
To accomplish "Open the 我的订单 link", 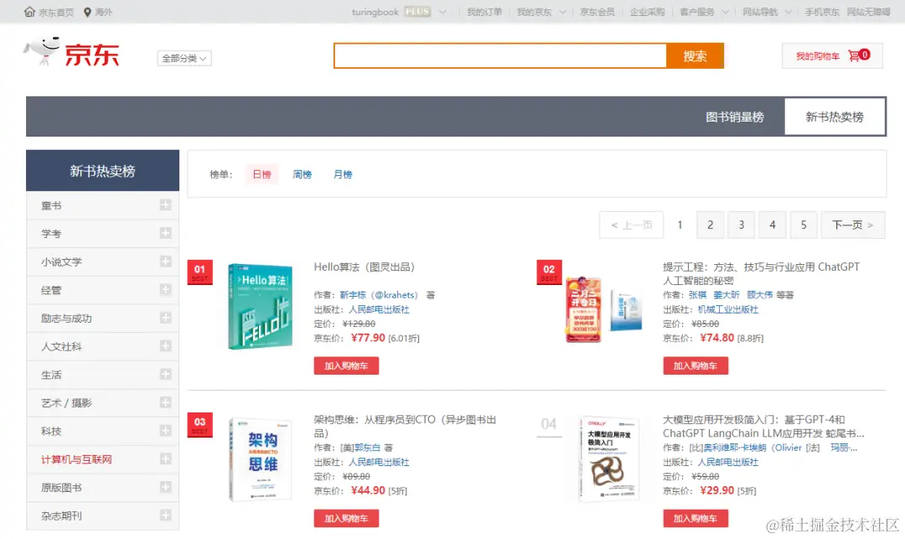I will click(484, 12).
